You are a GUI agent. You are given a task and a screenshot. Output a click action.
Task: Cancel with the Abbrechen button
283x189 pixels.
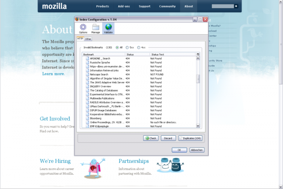point(197,150)
